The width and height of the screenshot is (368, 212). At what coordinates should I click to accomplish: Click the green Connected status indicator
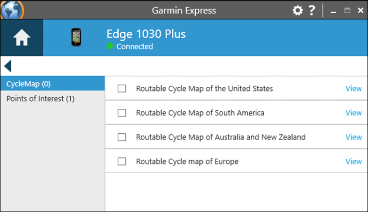[x=110, y=46]
